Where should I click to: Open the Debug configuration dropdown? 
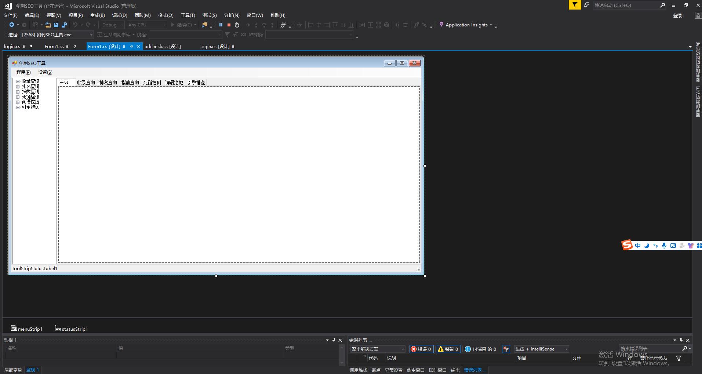[113, 25]
